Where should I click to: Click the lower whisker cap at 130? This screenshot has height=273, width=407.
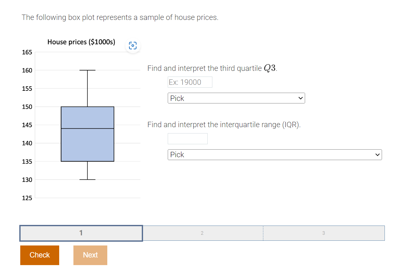[x=87, y=179]
